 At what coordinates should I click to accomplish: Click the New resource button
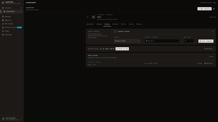pyautogui.click(x=204, y=9)
